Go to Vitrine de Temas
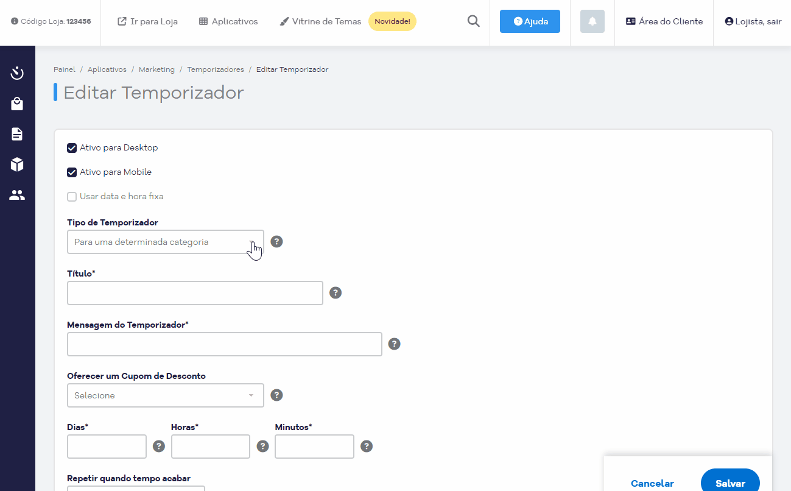791x491 pixels. (x=320, y=21)
